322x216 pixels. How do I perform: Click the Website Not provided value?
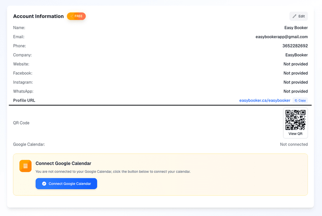[296, 64]
